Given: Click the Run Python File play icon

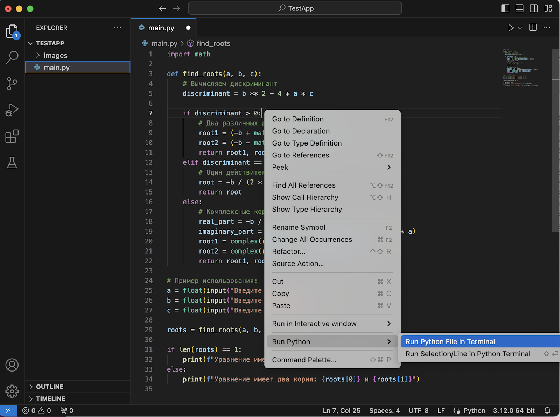Looking at the screenshot, I should point(511,28).
